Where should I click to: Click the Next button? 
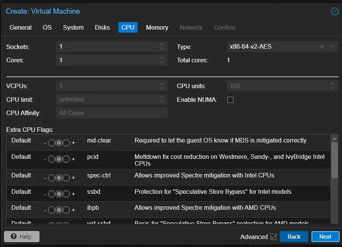tap(325, 236)
